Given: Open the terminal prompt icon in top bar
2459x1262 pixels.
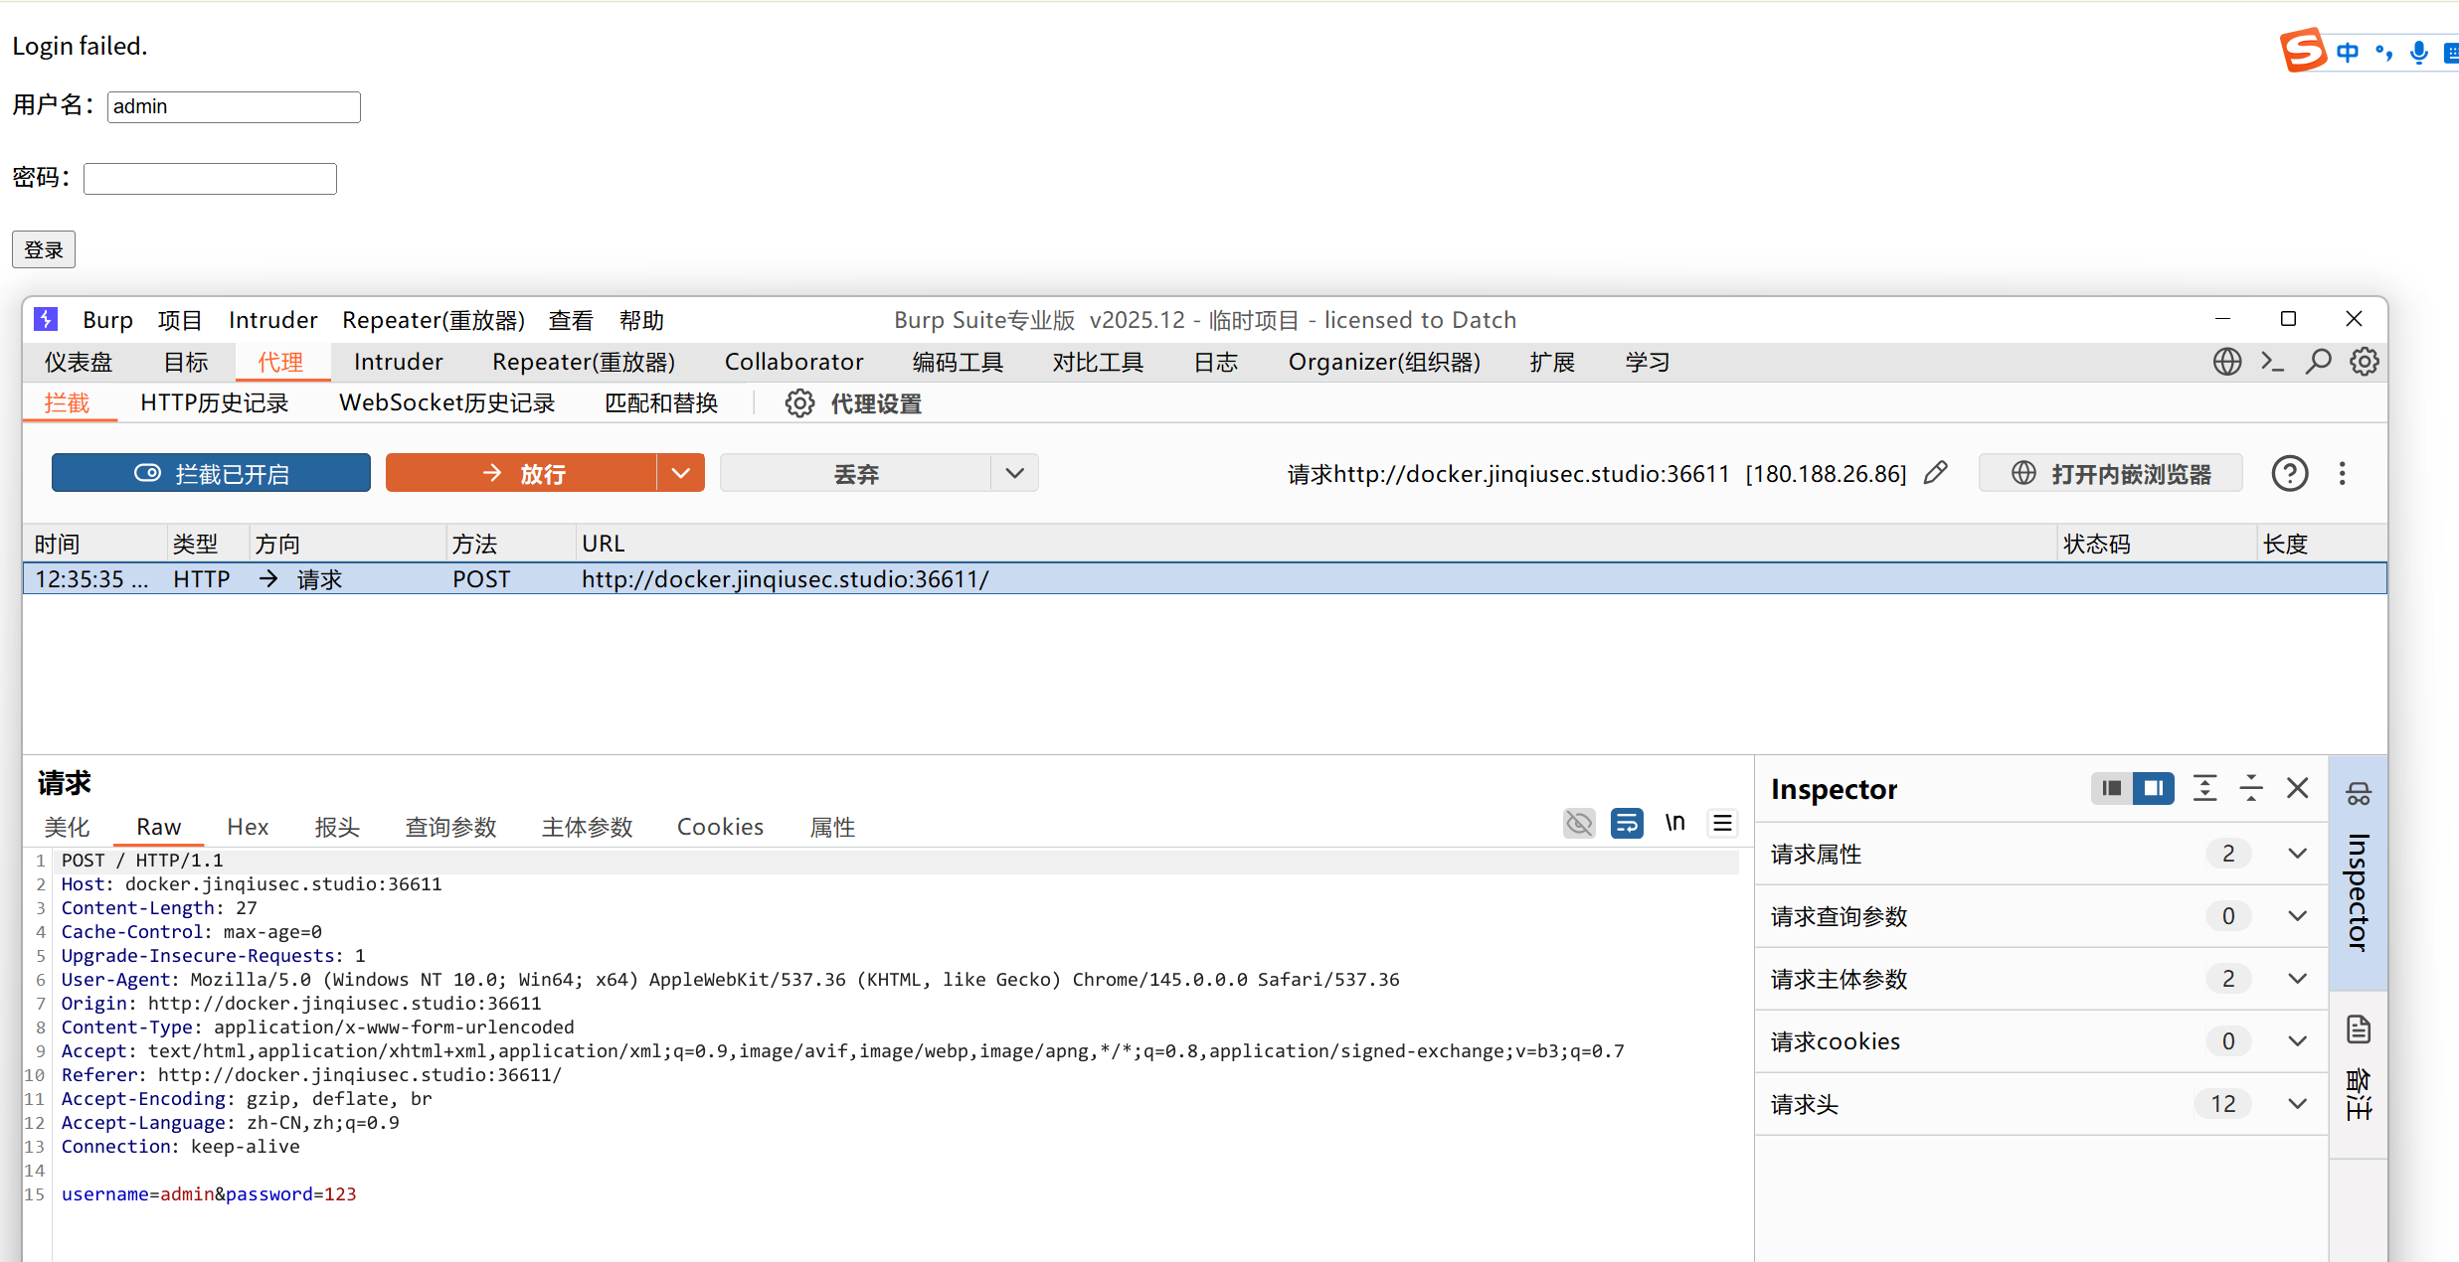Looking at the screenshot, I should click(x=2273, y=362).
